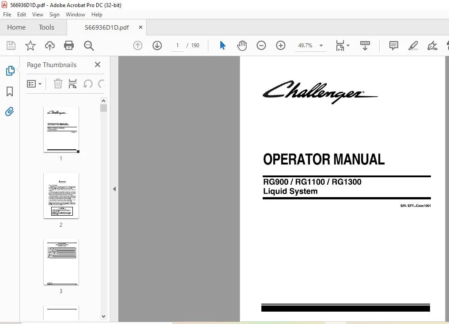This screenshot has height=324, width=449.
Task: Open the Help menu
Action: [97, 14]
